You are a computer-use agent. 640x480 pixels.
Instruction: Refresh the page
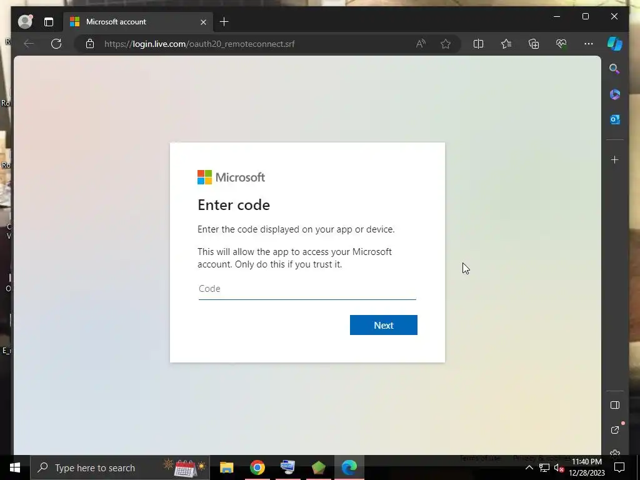click(x=56, y=44)
